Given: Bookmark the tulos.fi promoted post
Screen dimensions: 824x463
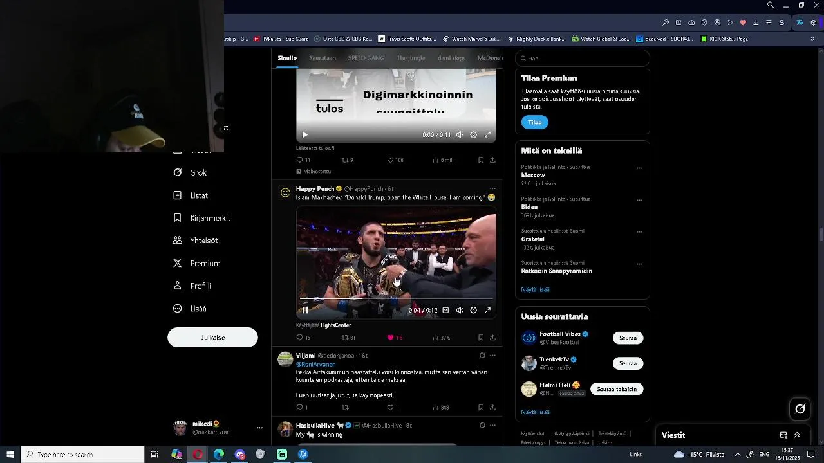Looking at the screenshot, I should [x=481, y=160].
